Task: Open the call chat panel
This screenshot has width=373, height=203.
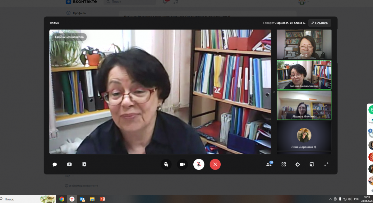Action: tap(55, 165)
